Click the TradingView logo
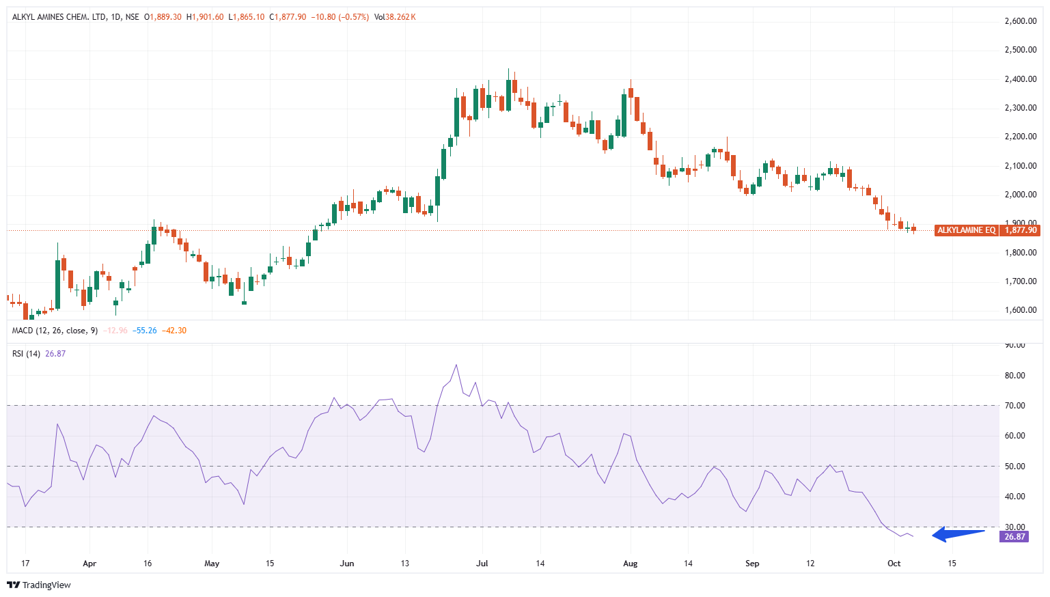 (39, 585)
